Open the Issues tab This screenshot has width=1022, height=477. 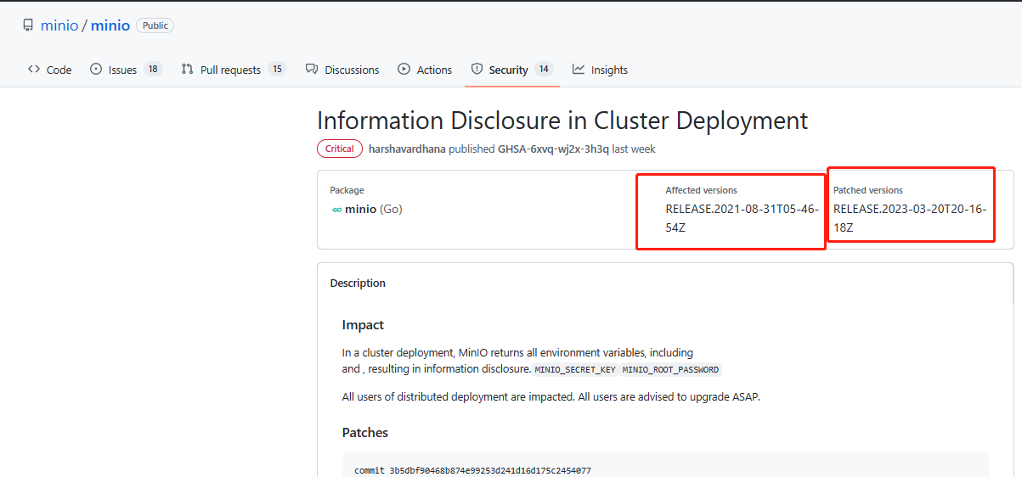tap(126, 70)
